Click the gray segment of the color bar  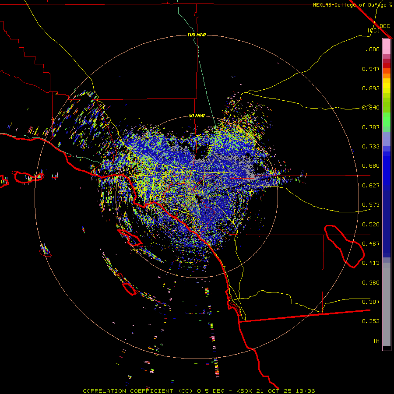pyautogui.click(x=387, y=304)
